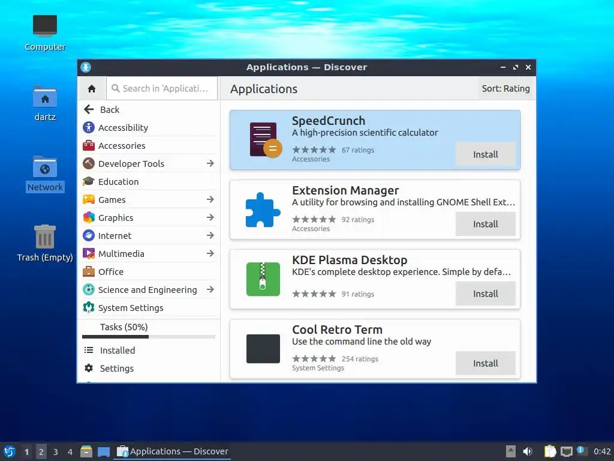Select the Office briefcase icon
Screen dimensions: 614x461
(89, 272)
